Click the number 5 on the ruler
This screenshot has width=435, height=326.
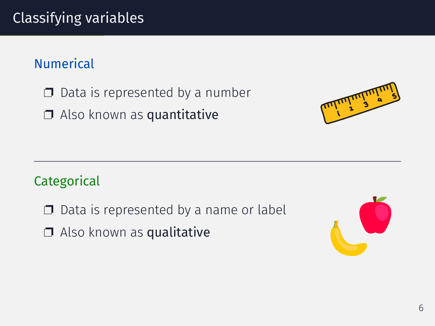tap(394, 96)
